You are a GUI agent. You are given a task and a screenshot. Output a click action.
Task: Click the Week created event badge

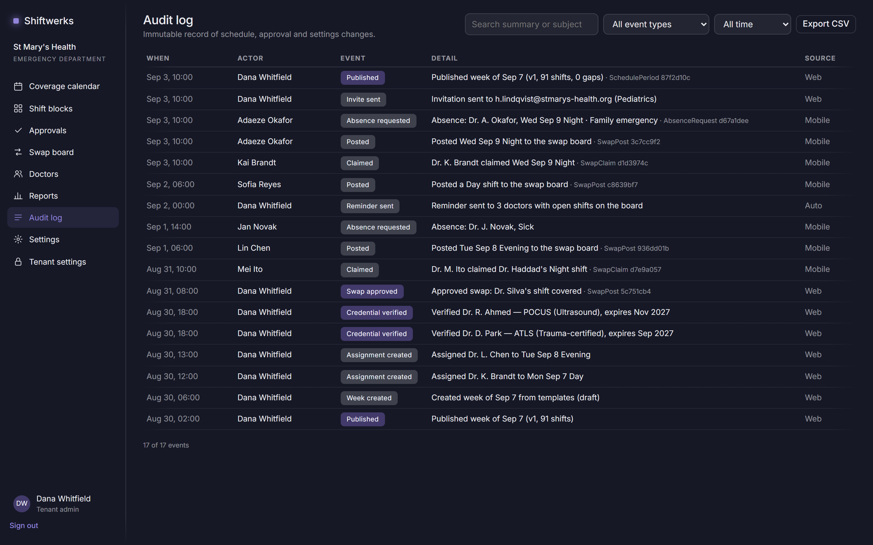[x=369, y=398]
